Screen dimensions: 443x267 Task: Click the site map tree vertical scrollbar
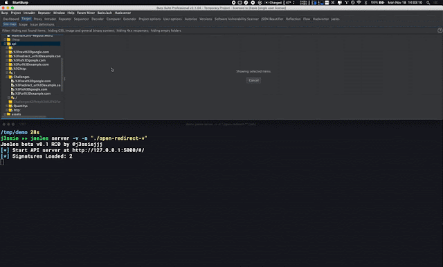pyautogui.click(x=62, y=75)
